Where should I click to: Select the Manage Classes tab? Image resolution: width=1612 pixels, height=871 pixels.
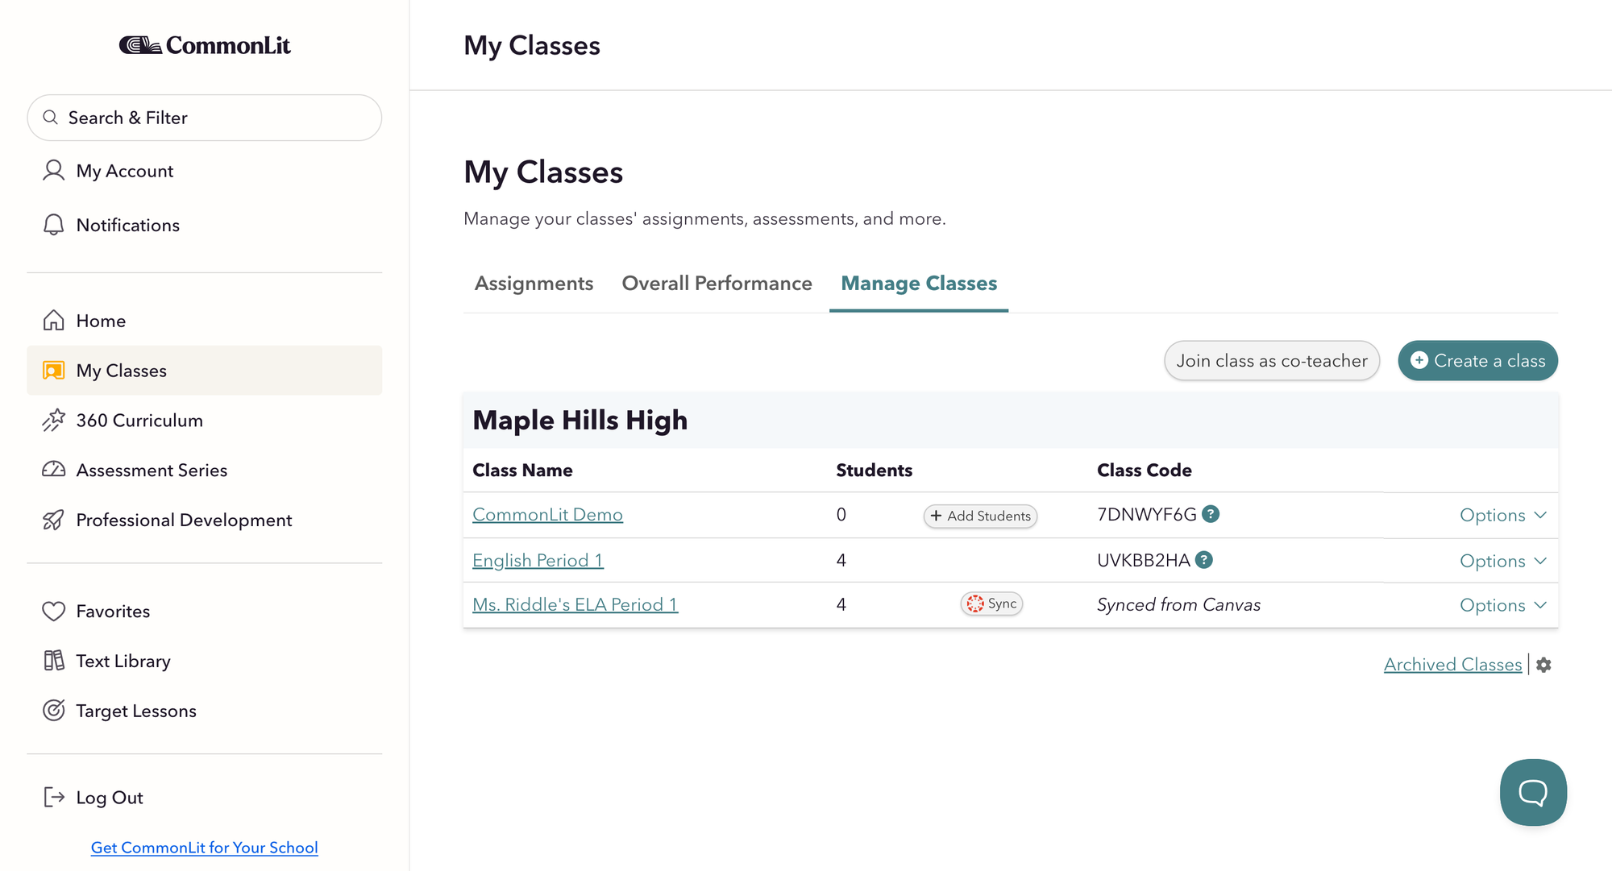pyautogui.click(x=919, y=284)
